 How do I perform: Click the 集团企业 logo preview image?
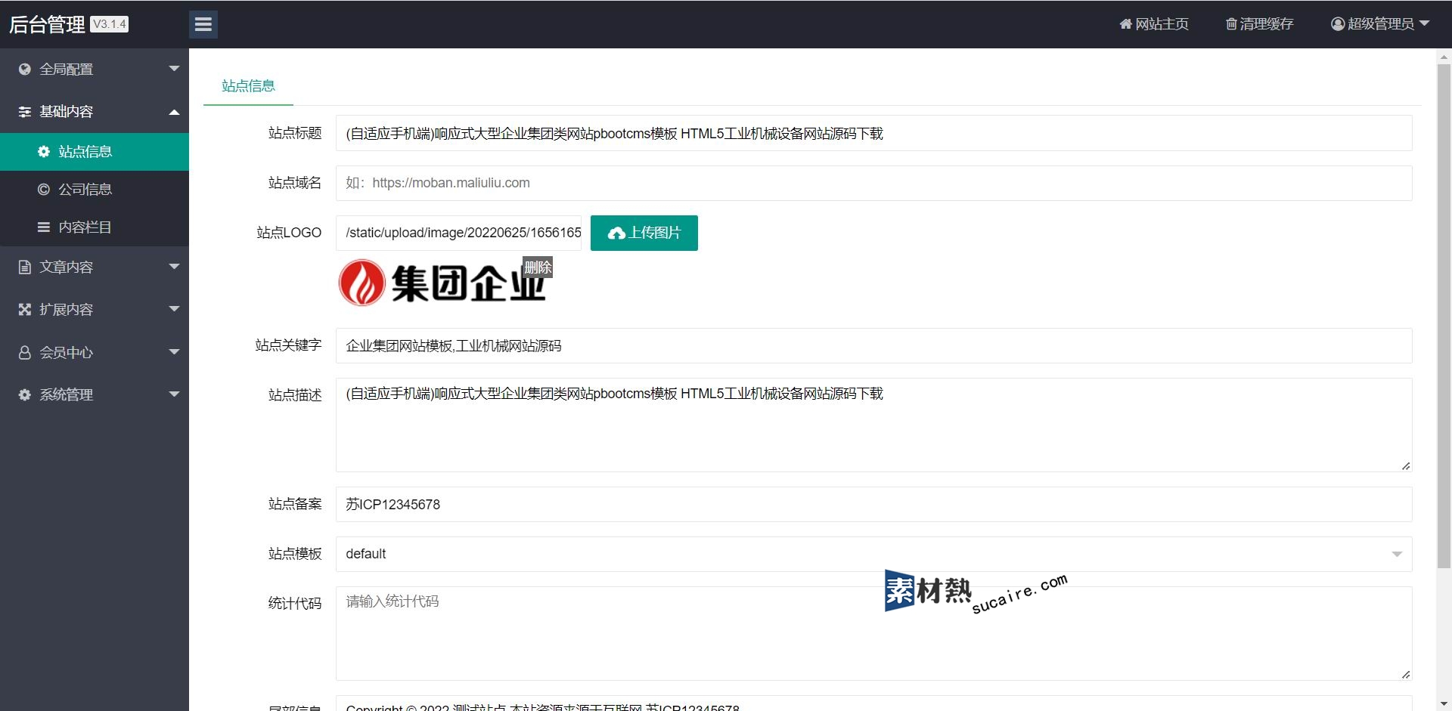[x=443, y=283]
